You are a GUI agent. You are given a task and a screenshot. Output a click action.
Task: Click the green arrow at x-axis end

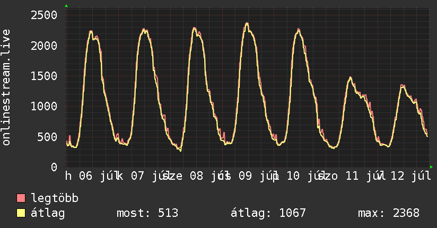click(x=431, y=167)
